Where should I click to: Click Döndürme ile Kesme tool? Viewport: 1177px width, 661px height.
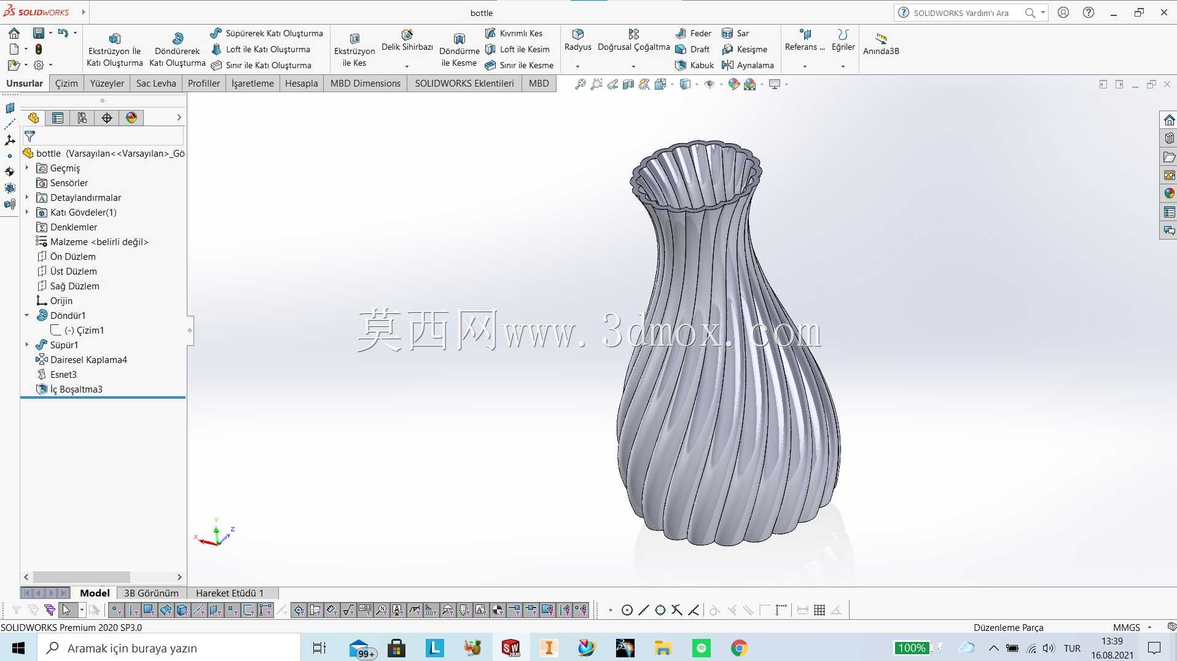click(459, 49)
